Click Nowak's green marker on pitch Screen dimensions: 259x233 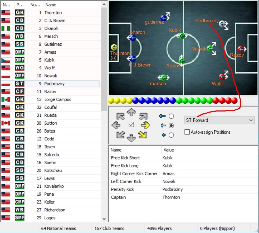click(210, 48)
